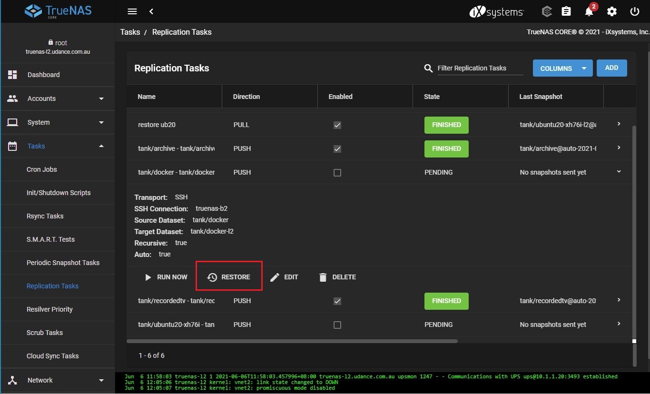Click the Accounts people icon
The height and width of the screenshot is (394, 650).
click(x=12, y=98)
